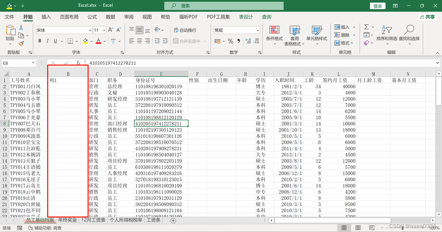442x232 pixels.
Task: Switch to the 数据 tab
Action: pos(110,17)
